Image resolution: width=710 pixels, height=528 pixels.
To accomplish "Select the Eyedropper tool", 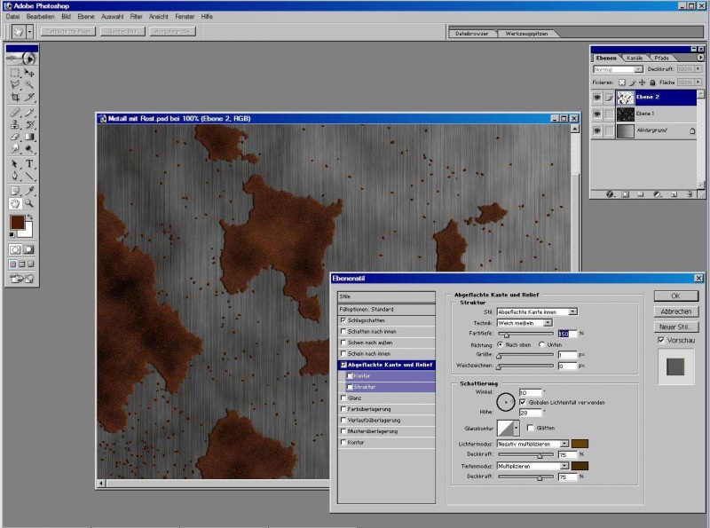I will pos(29,190).
